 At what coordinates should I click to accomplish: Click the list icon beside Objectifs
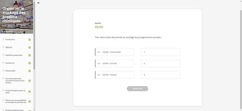pyautogui.click(x=3, y=47)
